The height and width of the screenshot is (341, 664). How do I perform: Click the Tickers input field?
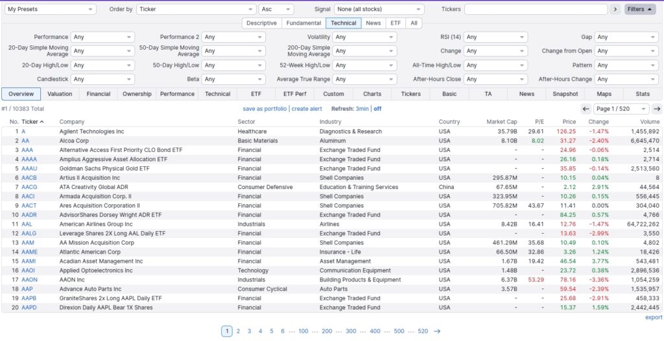click(x=536, y=9)
